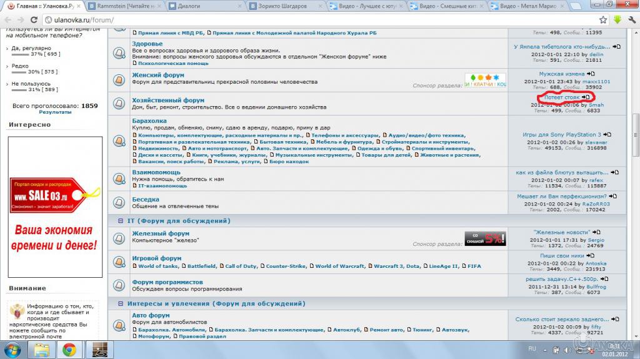Image resolution: width=640 pixels, height=359 pixels.
Task: Click the Железный форум sponsor banner with 5%
Action: pyautogui.click(x=485, y=239)
